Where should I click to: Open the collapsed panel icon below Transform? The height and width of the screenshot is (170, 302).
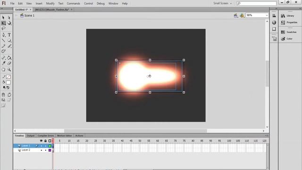(x=274, y=39)
